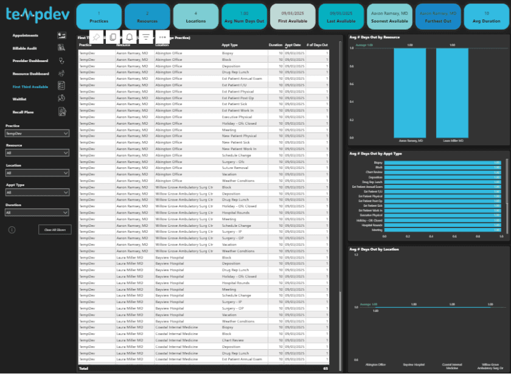Click the Provider Dashboard stethoscope icon

(x=61, y=61)
